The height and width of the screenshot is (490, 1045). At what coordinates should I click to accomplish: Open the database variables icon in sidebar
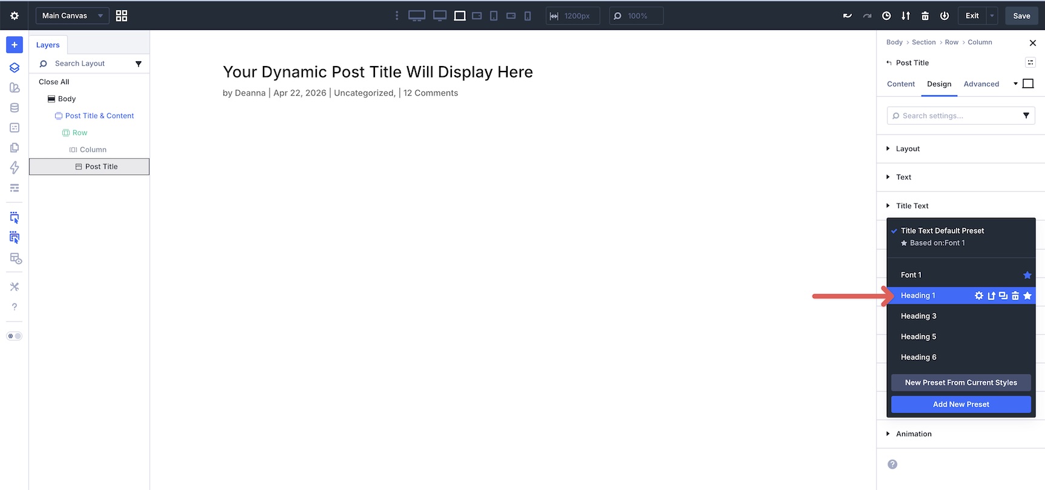15,107
